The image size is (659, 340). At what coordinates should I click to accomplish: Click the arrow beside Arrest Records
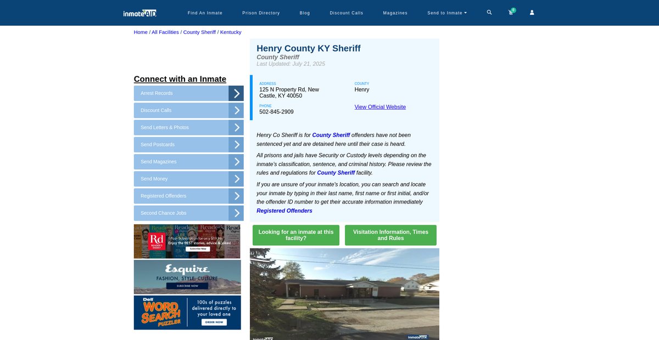click(x=236, y=93)
